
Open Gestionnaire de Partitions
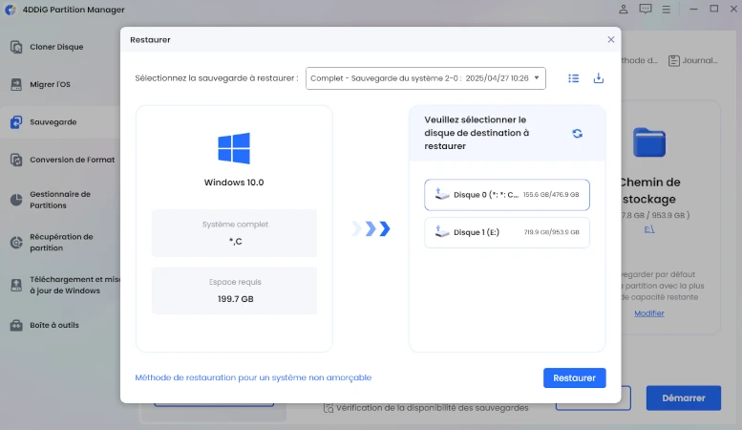coord(60,200)
